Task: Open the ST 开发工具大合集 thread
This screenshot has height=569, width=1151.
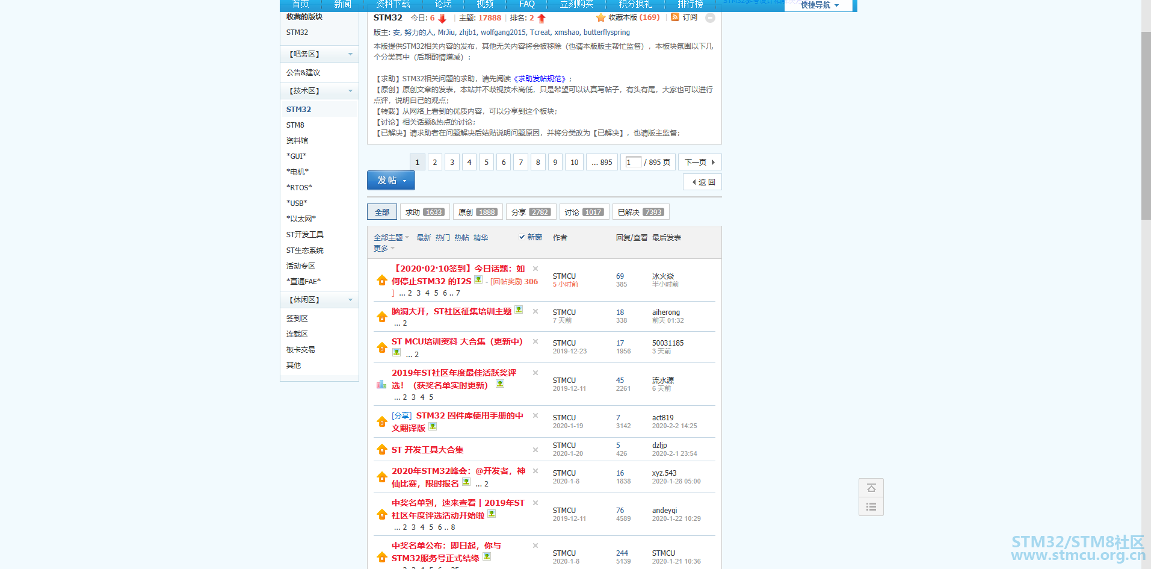Action: point(428,450)
